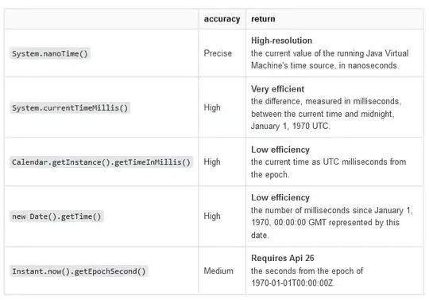429x300 pixels.
Task: Click the return column header
Action: point(263,19)
